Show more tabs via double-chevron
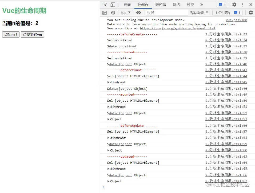The image size is (255, 193). pos(201,5)
